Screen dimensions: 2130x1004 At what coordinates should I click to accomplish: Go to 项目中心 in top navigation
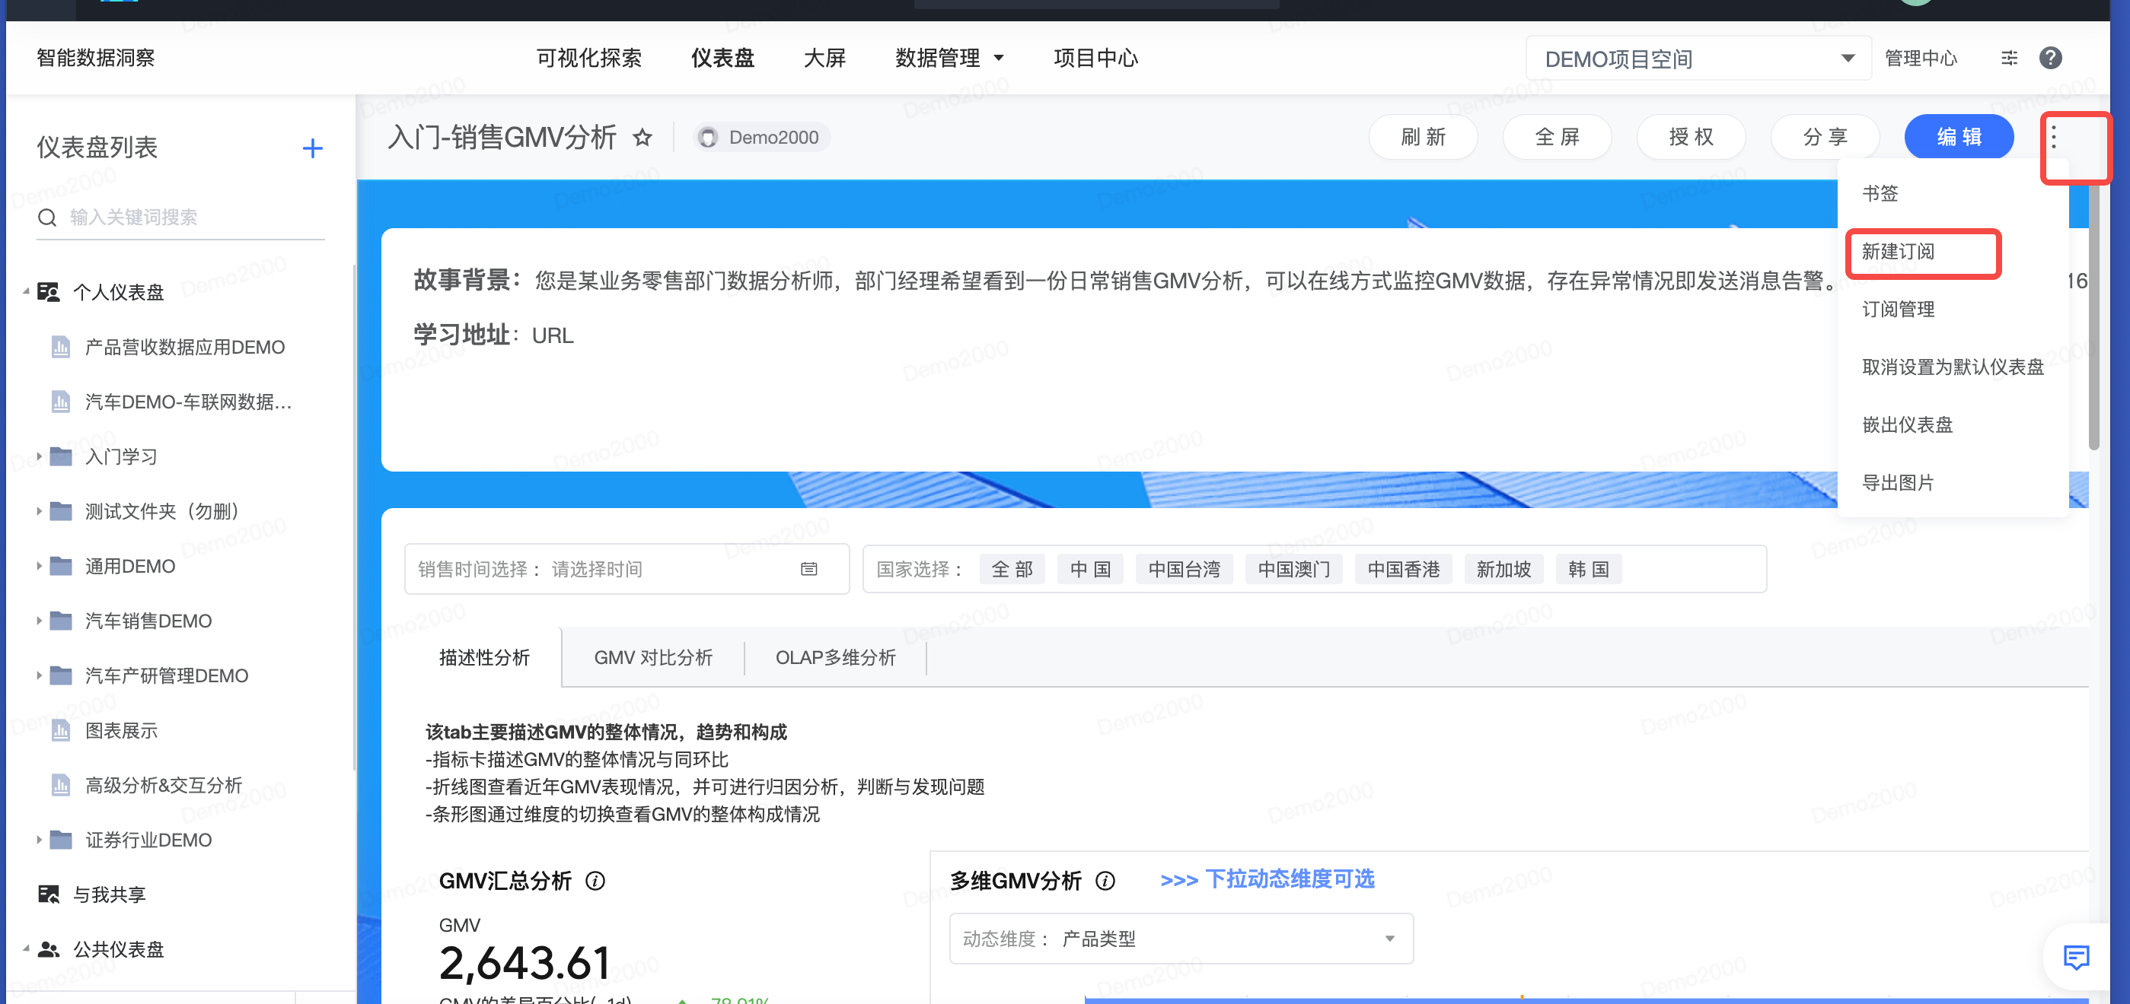point(1095,58)
